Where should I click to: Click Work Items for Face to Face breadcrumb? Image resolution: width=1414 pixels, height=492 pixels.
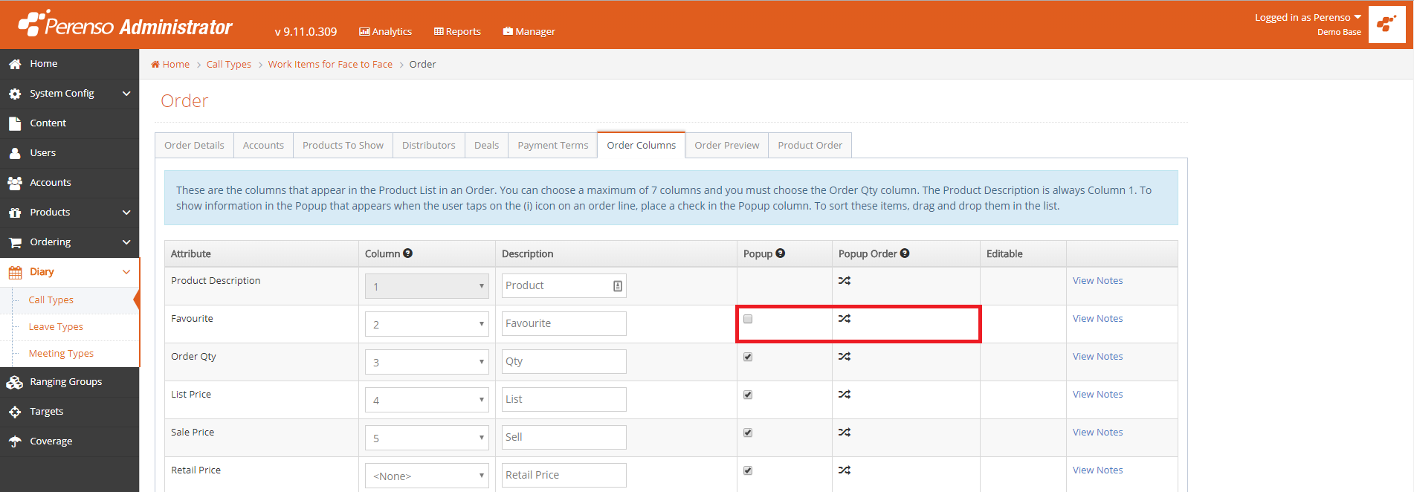(330, 65)
